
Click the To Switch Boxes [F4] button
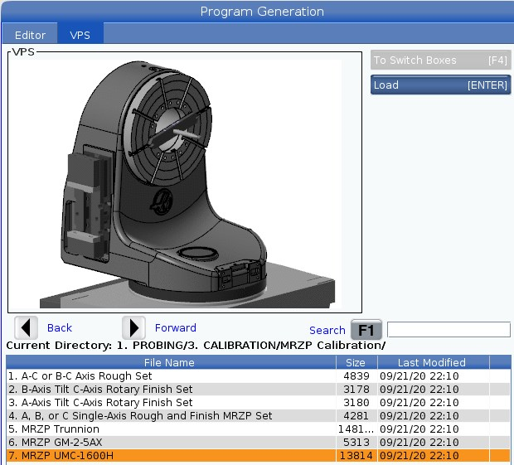440,60
